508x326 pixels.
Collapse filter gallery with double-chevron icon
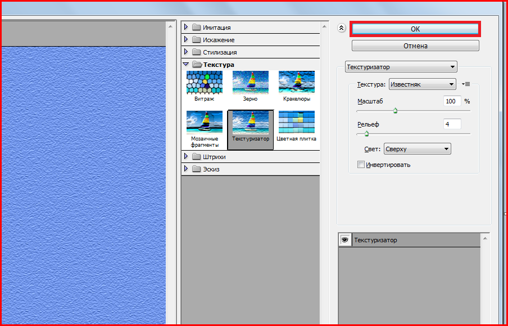(341, 28)
